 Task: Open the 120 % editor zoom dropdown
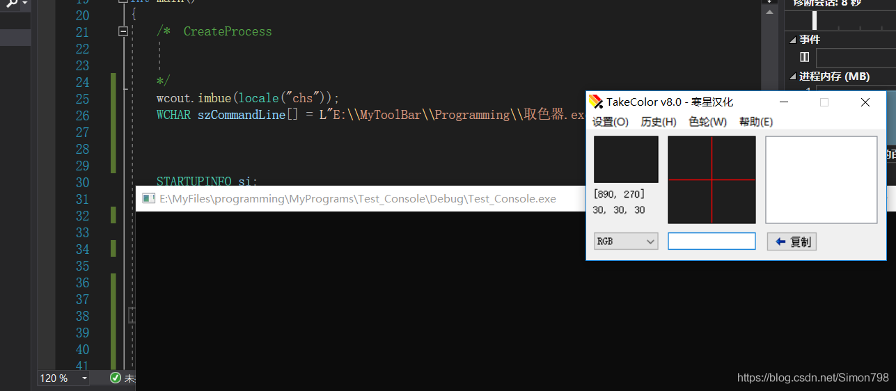pos(64,378)
